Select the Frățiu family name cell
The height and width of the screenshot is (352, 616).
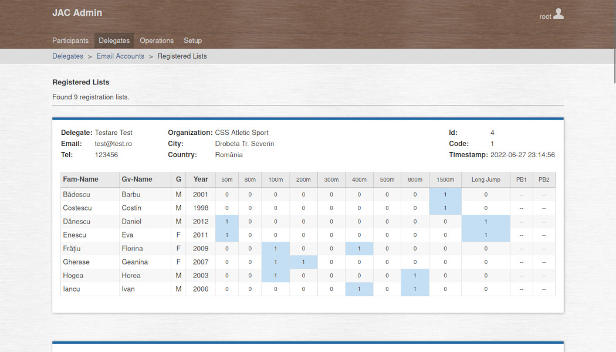click(x=73, y=248)
